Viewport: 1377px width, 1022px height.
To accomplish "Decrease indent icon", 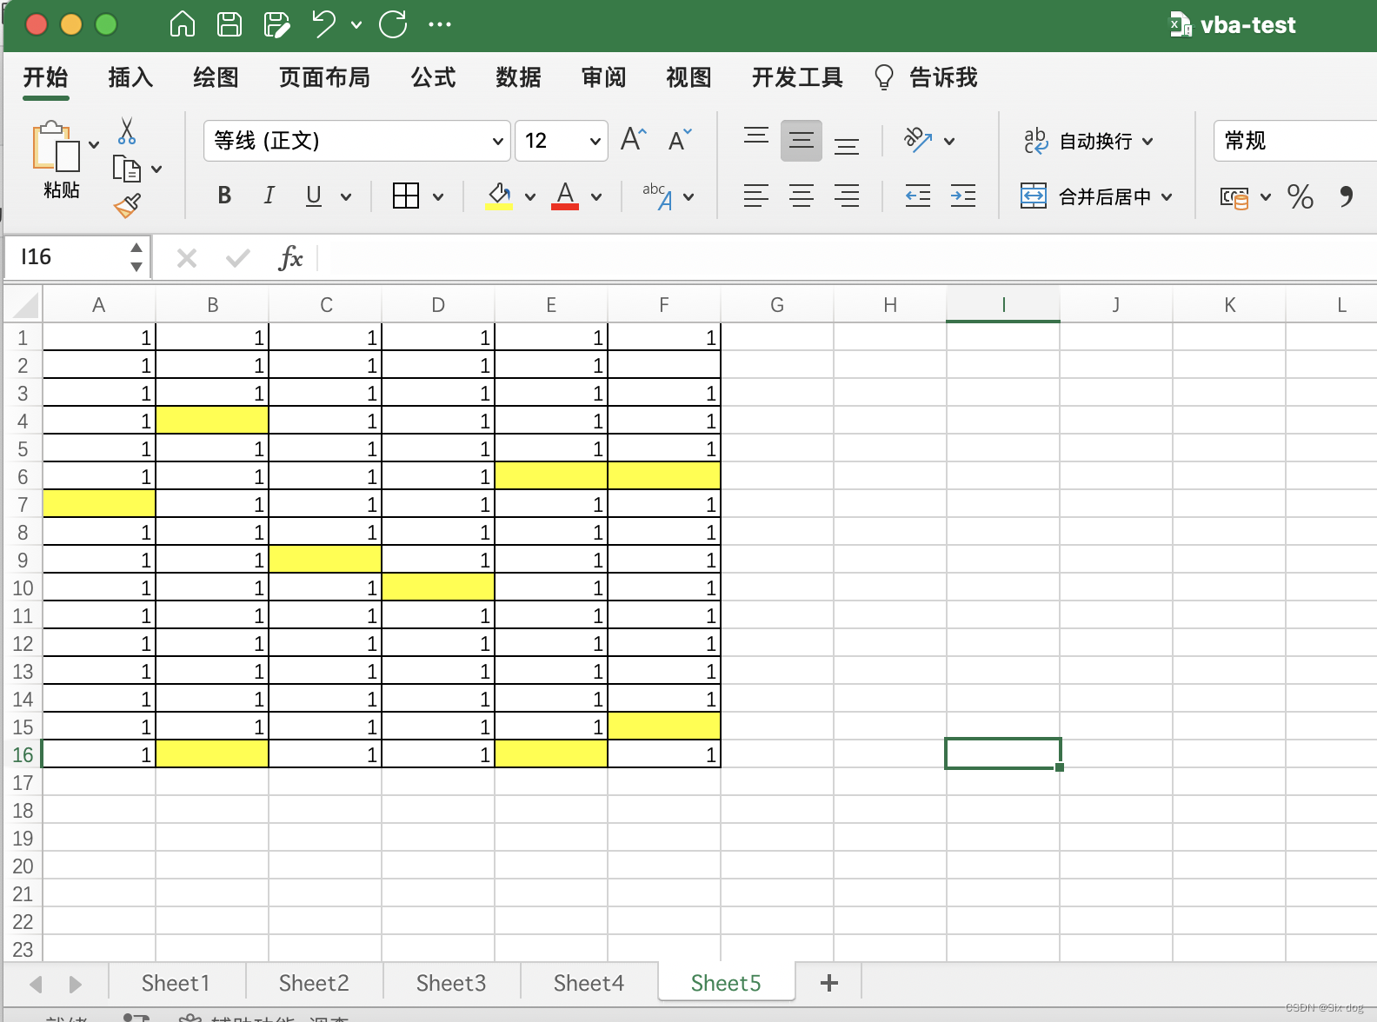I will [918, 196].
